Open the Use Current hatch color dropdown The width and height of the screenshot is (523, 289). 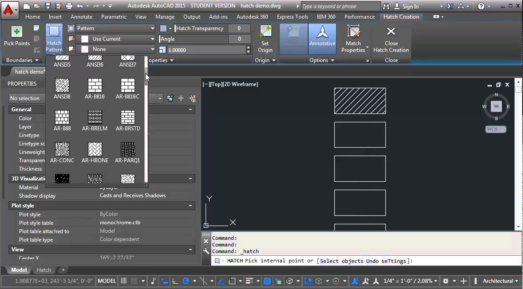tap(116, 39)
